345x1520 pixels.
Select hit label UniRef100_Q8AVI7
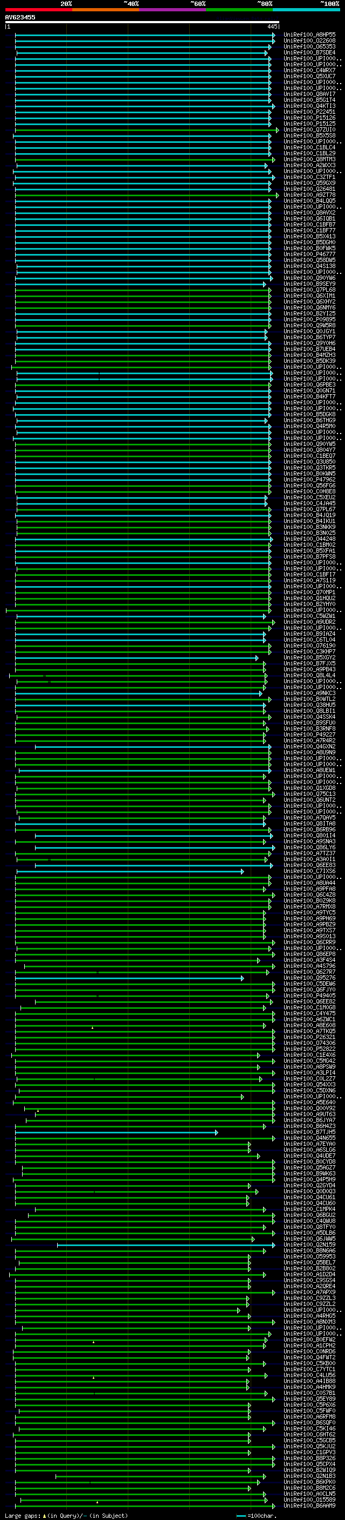(309, 94)
